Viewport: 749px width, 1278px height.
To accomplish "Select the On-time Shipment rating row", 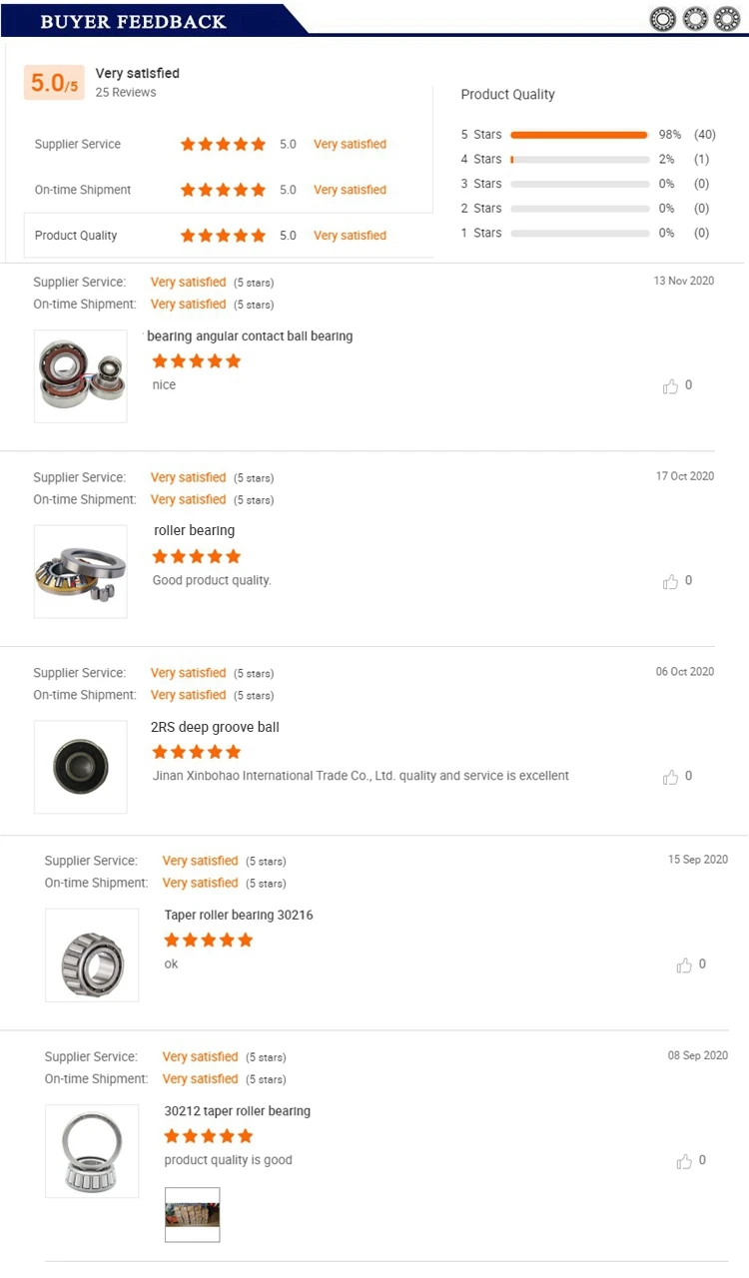I will point(229,190).
